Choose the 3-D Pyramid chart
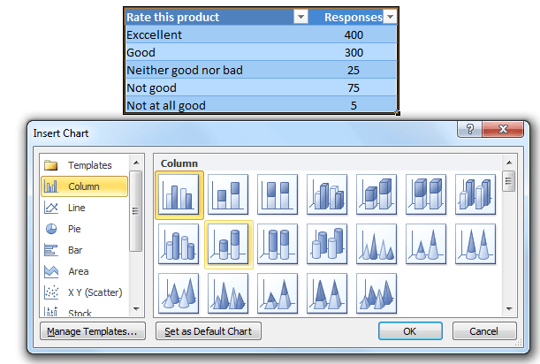540x364 pixels. (376, 293)
